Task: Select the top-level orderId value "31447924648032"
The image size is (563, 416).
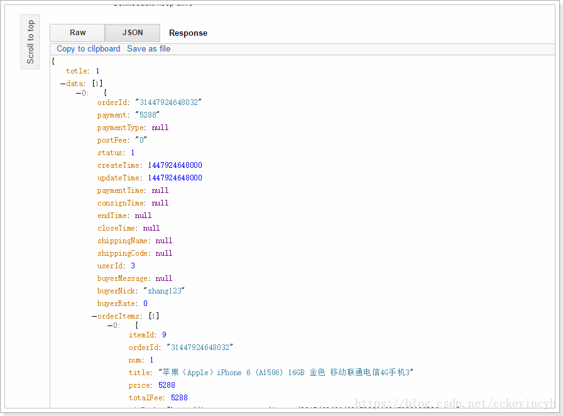Action: point(168,102)
